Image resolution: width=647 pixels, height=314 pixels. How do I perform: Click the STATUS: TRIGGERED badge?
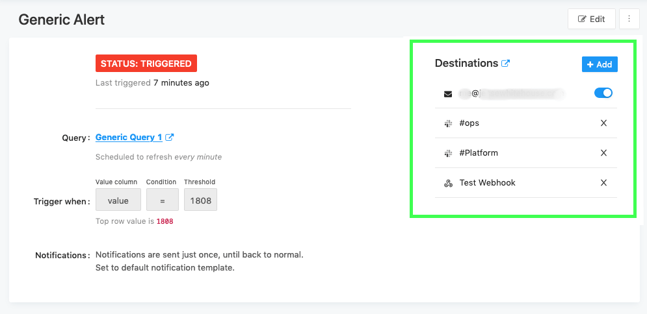coord(146,64)
